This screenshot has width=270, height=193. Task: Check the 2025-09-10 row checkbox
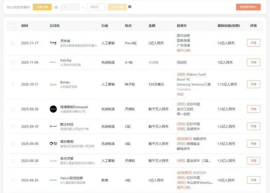13,126
